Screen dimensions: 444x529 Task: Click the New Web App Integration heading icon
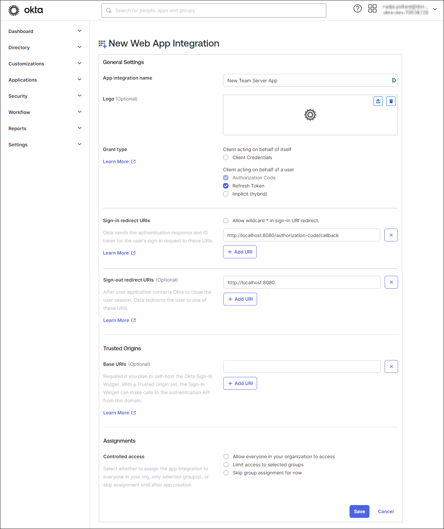102,44
